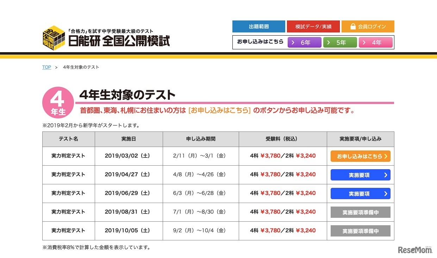Screen dimensions: 437x258
Task: Click the 日能研 全国公開模試 cube logo
Action: pos(52,38)
